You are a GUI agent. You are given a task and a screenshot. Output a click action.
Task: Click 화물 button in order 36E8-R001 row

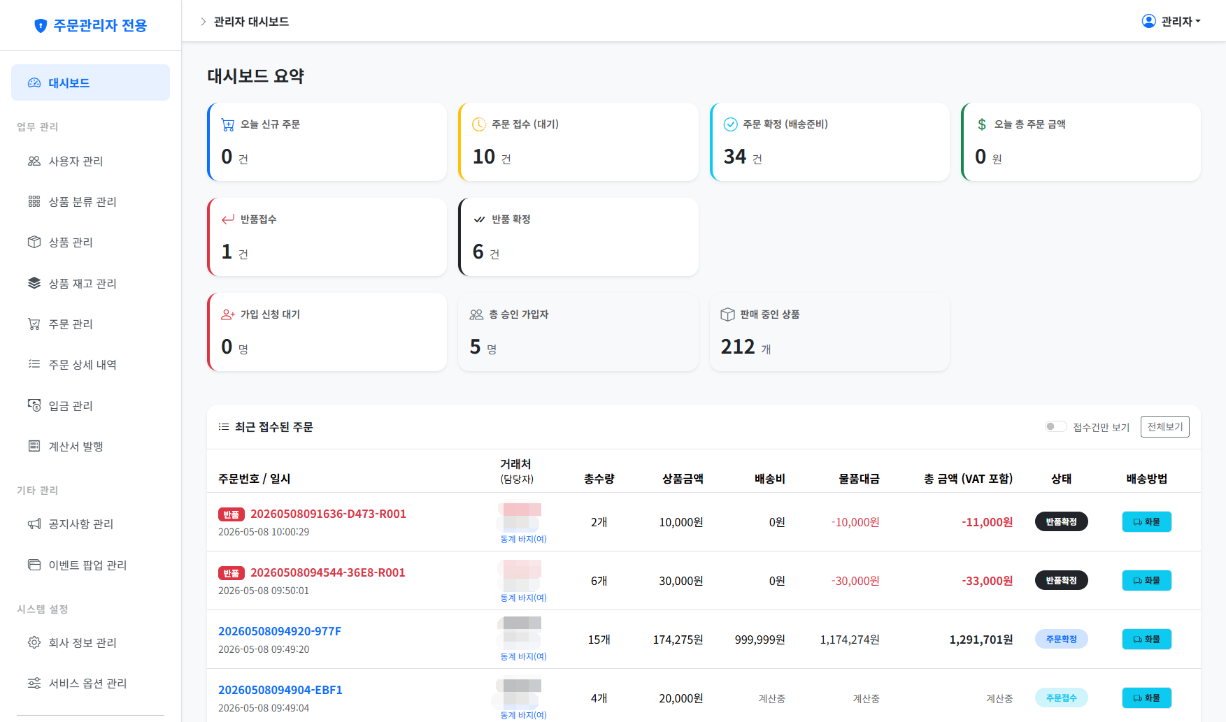click(x=1146, y=580)
